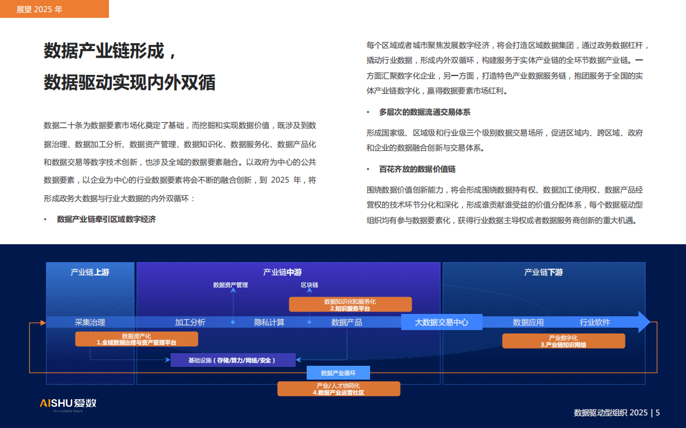Click the 3.产业链知识网络 orange box
Image resolution: width=686 pixels, height=428 pixels.
tap(564, 340)
